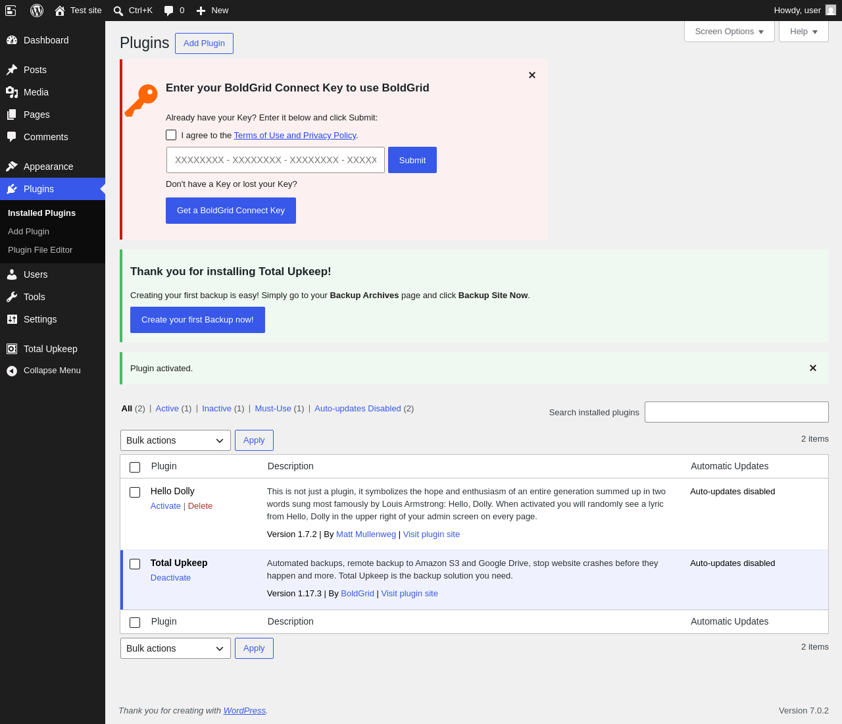Click the toolbar toggle icon at far left of admin bar
This screenshot has height=724, width=842.
11,11
